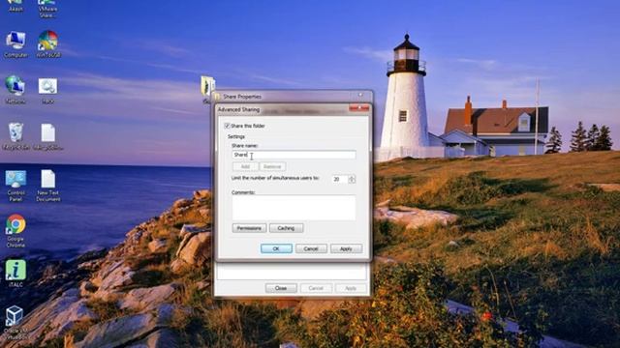Screen dimensions: 620x348
Task: Open the Recycle Bin icon
Action: (15, 136)
